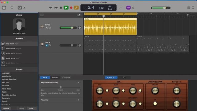Click the tuner fork icon
Viewport: 197px width, 111px height.
click(120, 8)
